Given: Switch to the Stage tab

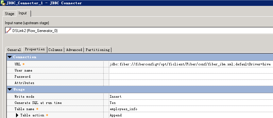Looking at the screenshot, I should click(9, 14).
